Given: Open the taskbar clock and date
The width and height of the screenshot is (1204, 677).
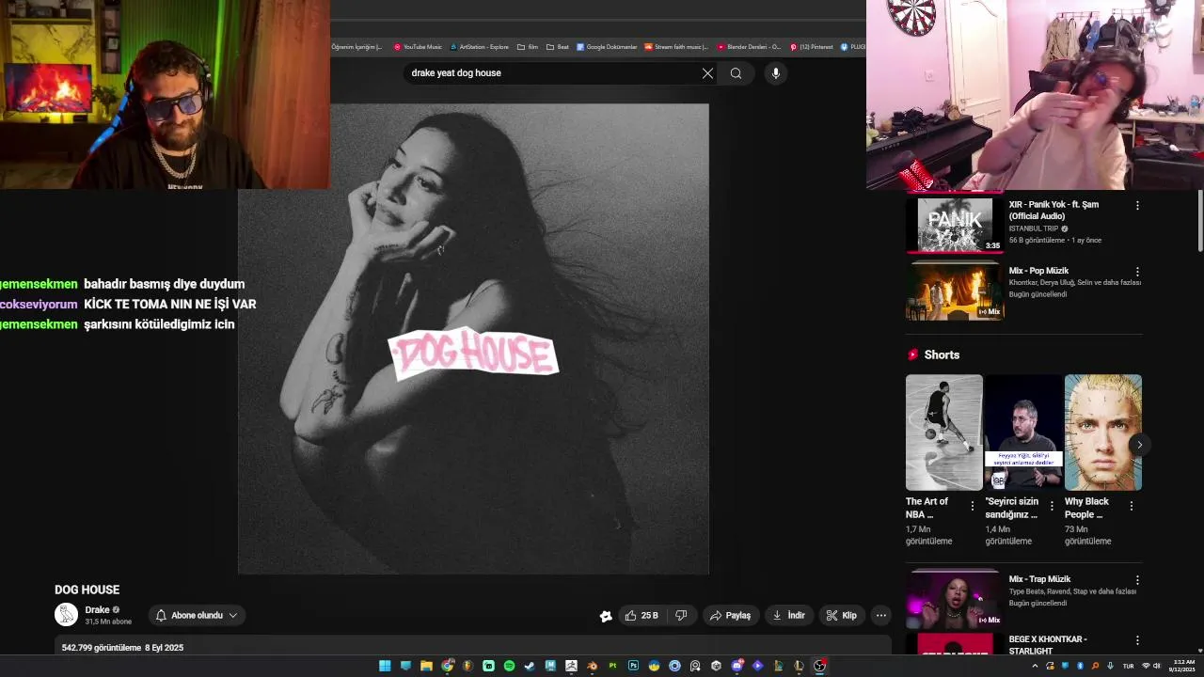Looking at the screenshot, I should tap(1181, 666).
